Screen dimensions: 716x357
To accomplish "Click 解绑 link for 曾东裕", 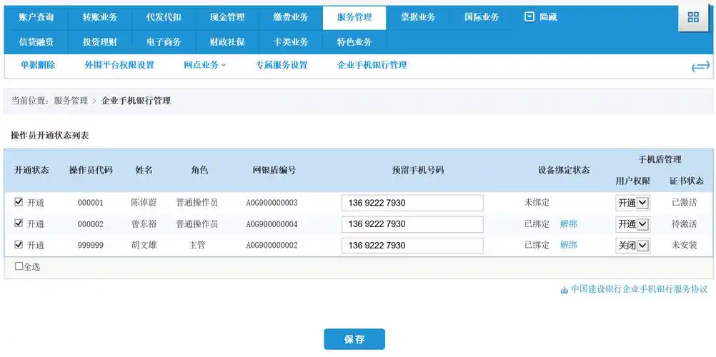I will [x=569, y=223].
